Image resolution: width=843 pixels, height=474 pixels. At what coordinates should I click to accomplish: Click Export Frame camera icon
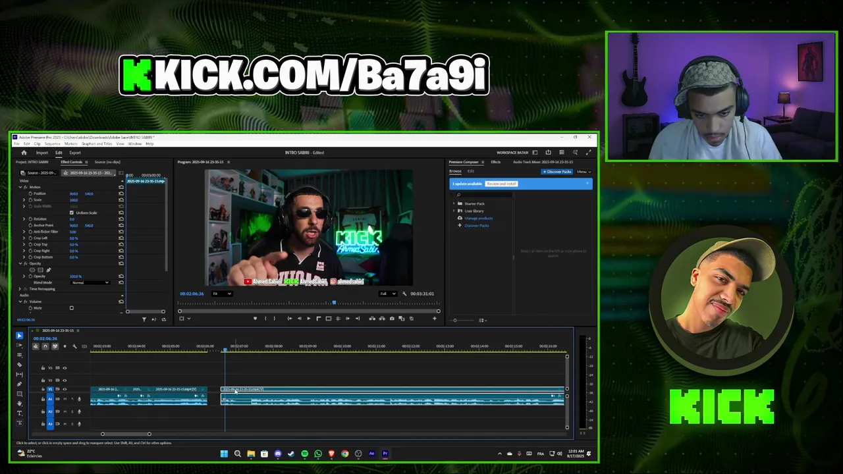(x=392, y=319)
